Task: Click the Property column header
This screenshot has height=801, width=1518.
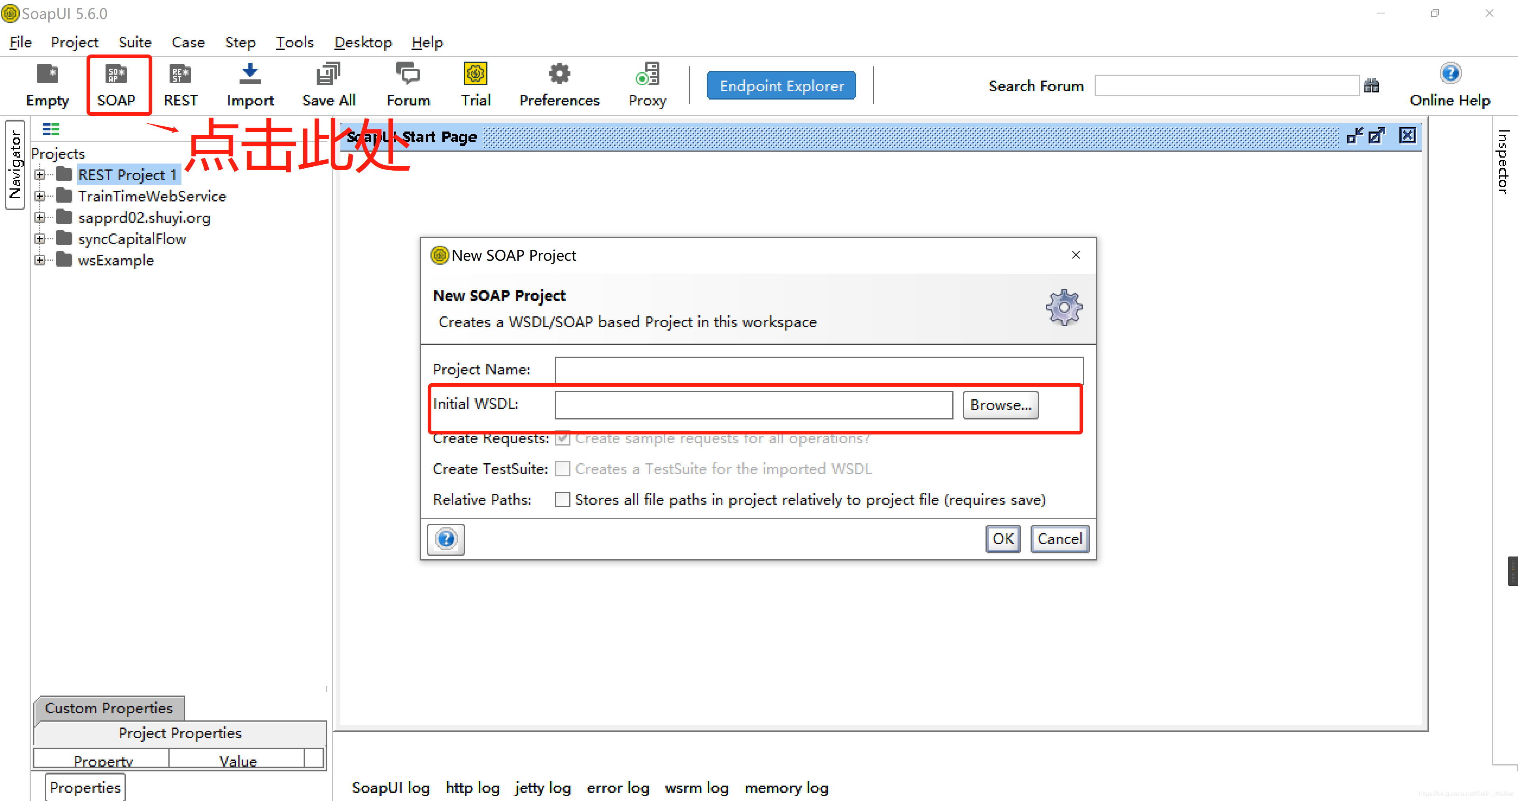Action: point(102,759)
